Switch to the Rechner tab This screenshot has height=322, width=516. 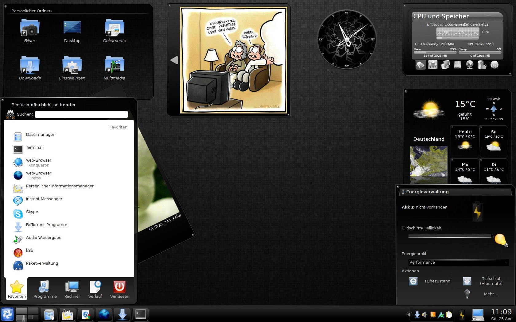coord(72,289)
